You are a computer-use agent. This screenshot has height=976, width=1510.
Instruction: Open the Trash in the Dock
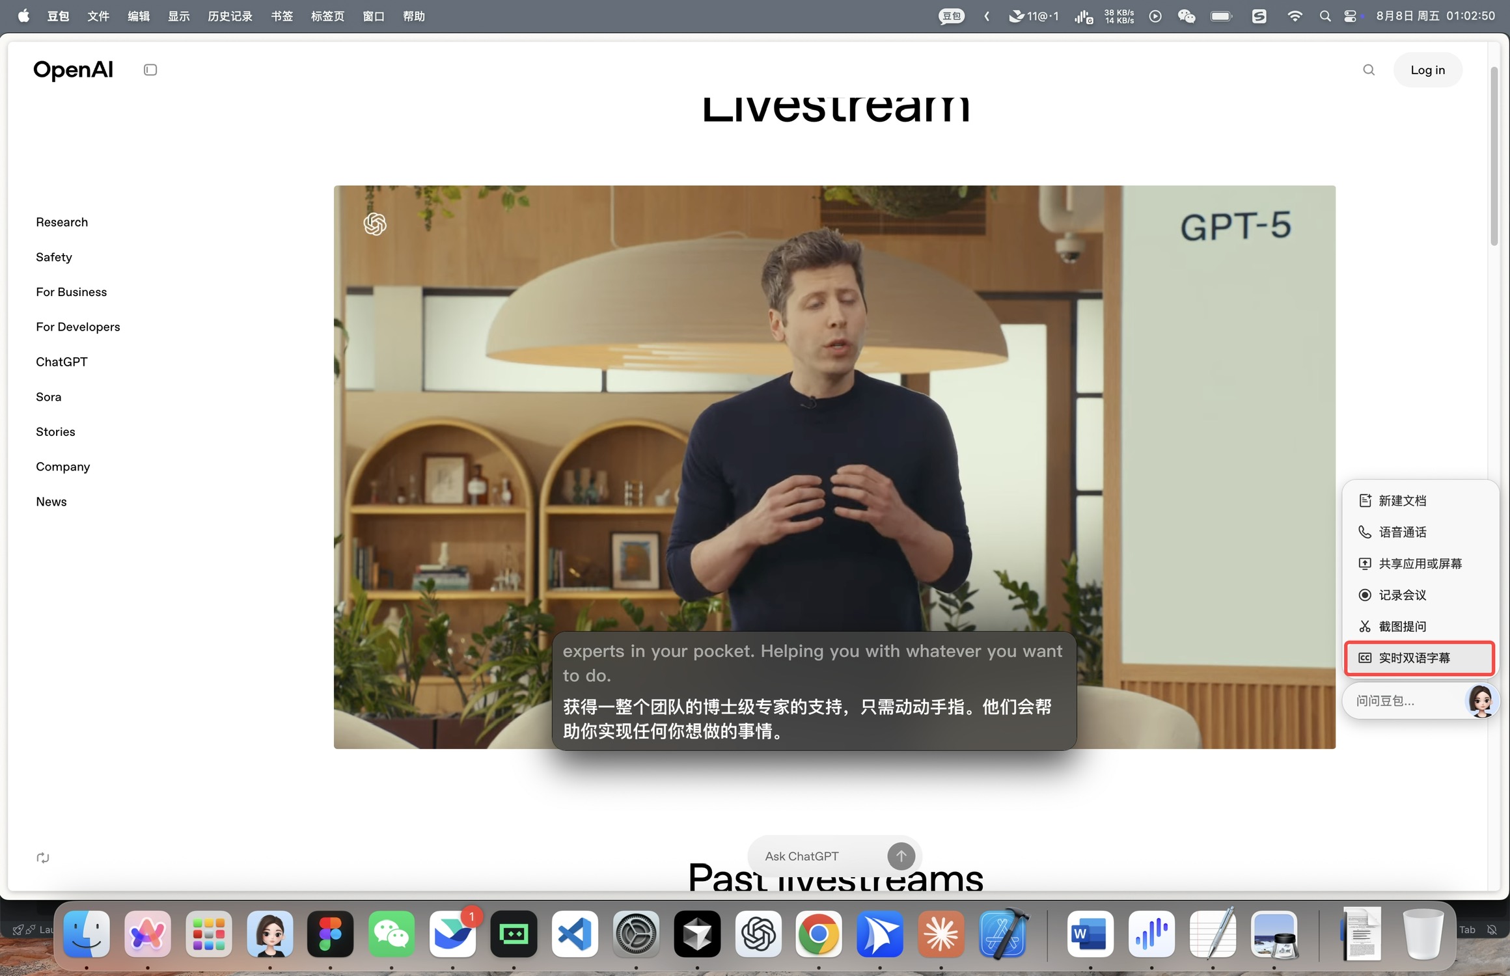coord(1423,934)
